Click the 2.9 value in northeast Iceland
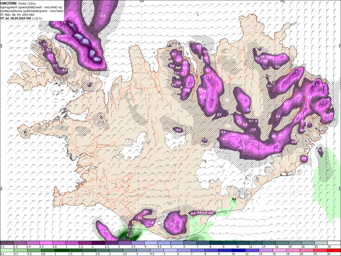This screenshot has height=256, width=341. coord(295,72)
